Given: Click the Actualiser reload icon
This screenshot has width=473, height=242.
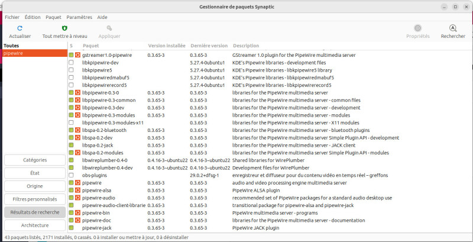Looking at the screenshot, I should pyautogui.click(x=20, y=28).
